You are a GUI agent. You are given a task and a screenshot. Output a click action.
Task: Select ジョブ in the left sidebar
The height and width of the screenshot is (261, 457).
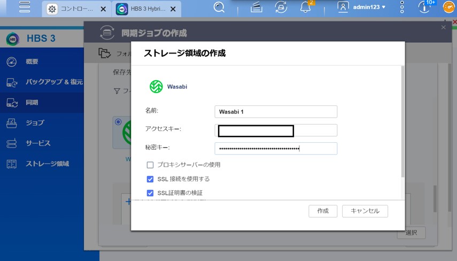(x=35, y=123)
